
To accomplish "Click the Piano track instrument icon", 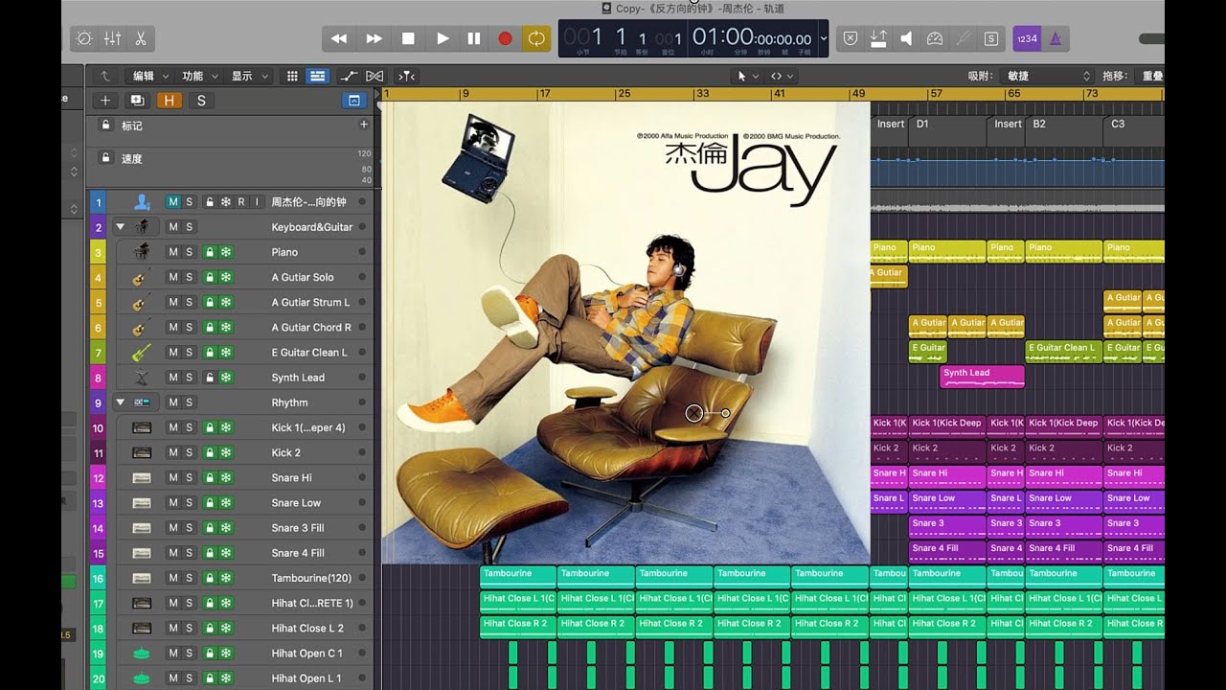I will pyautogui.click(x=142, y=252).
